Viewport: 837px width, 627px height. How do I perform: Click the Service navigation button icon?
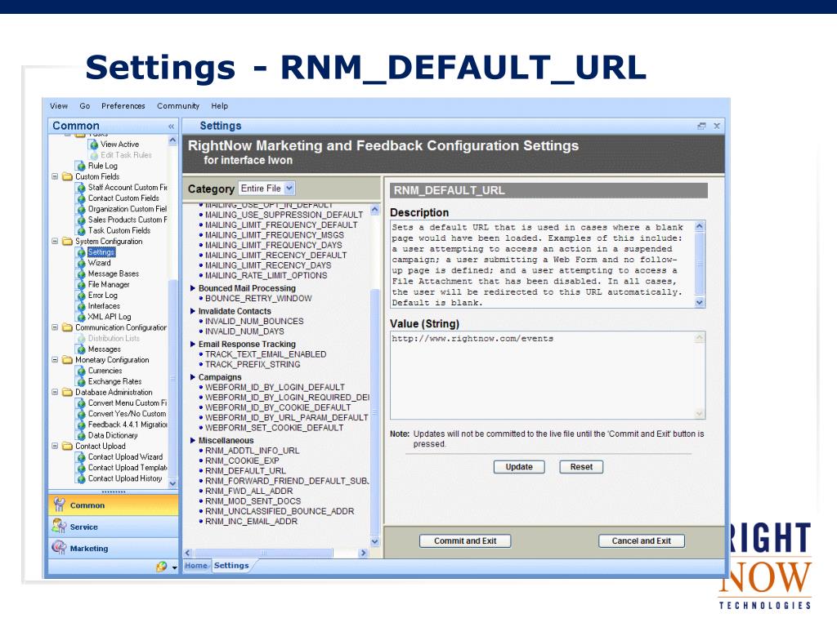59,527
